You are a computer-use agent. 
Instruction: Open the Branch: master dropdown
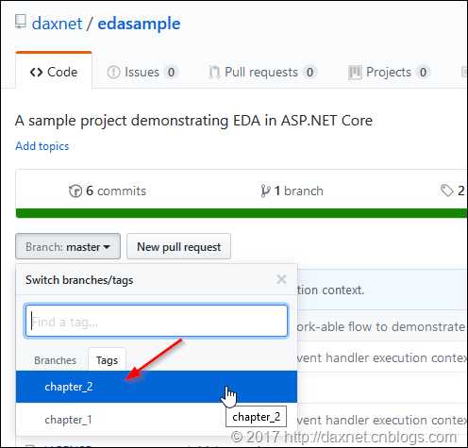tap(68, 246)
